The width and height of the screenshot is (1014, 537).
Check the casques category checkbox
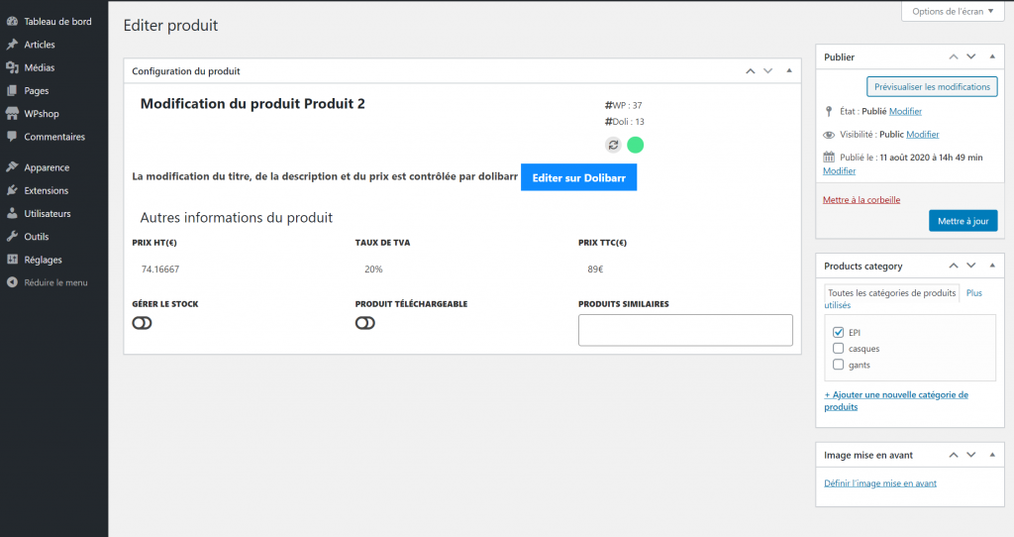[838, 348]
